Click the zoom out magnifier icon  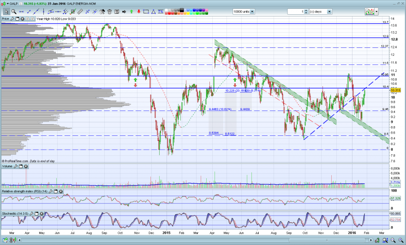coord(393,240)
